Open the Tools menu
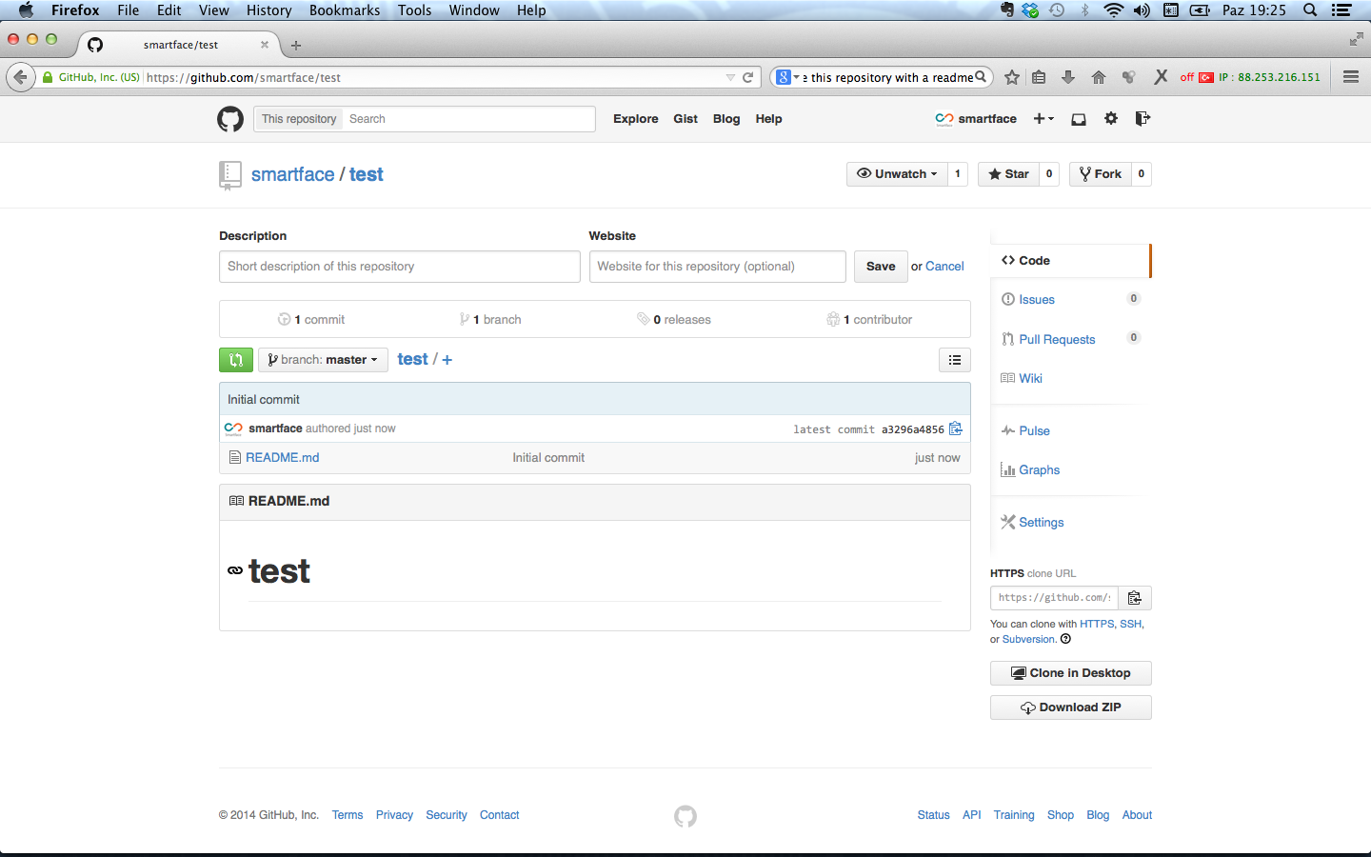This screenshot has height=857, width=1371. pyautogui.click(x=414, y=10)
